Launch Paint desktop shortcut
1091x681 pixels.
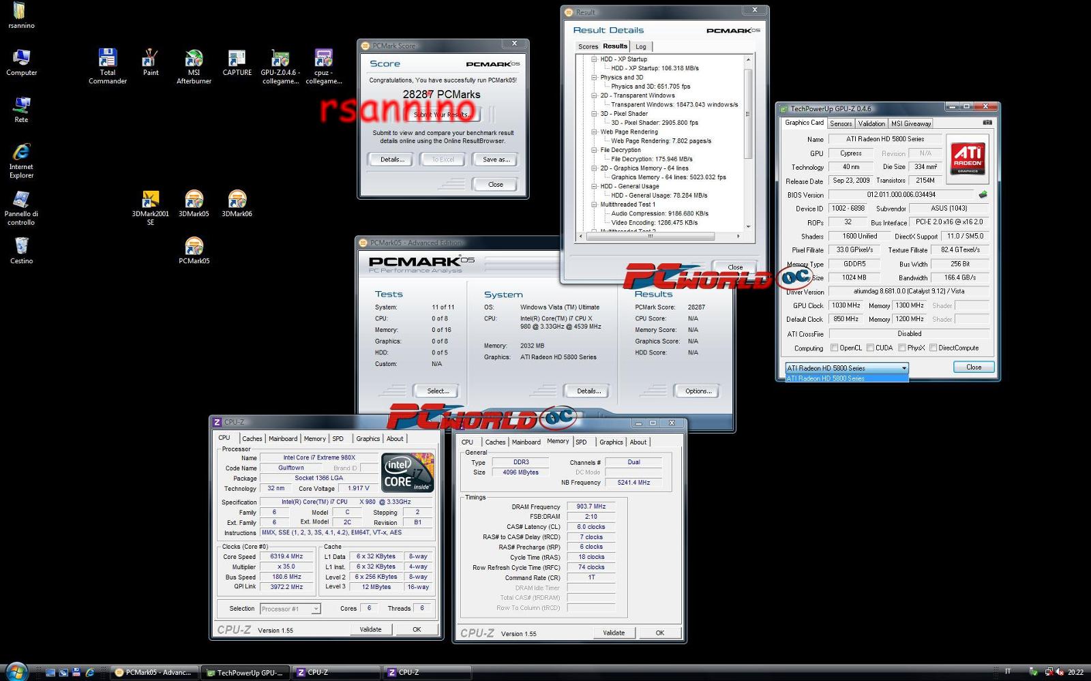tap(151, 63)
